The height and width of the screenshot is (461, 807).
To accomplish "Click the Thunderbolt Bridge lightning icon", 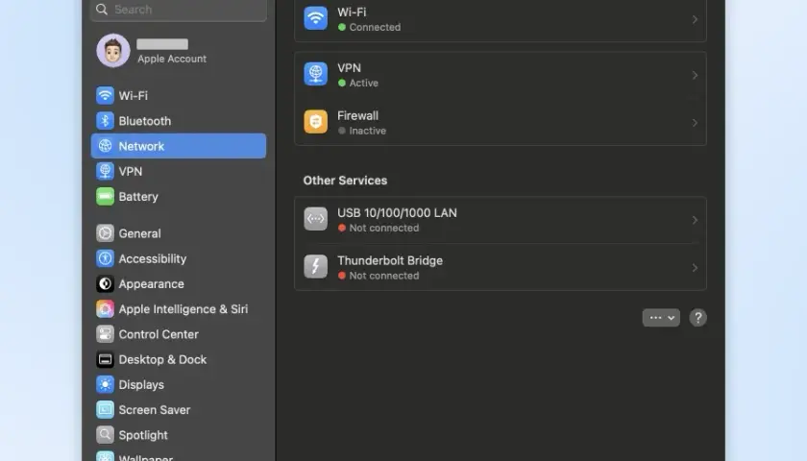I will coord(315,267).
